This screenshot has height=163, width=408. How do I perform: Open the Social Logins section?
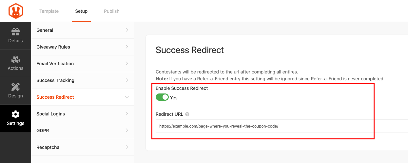point(50,114)
